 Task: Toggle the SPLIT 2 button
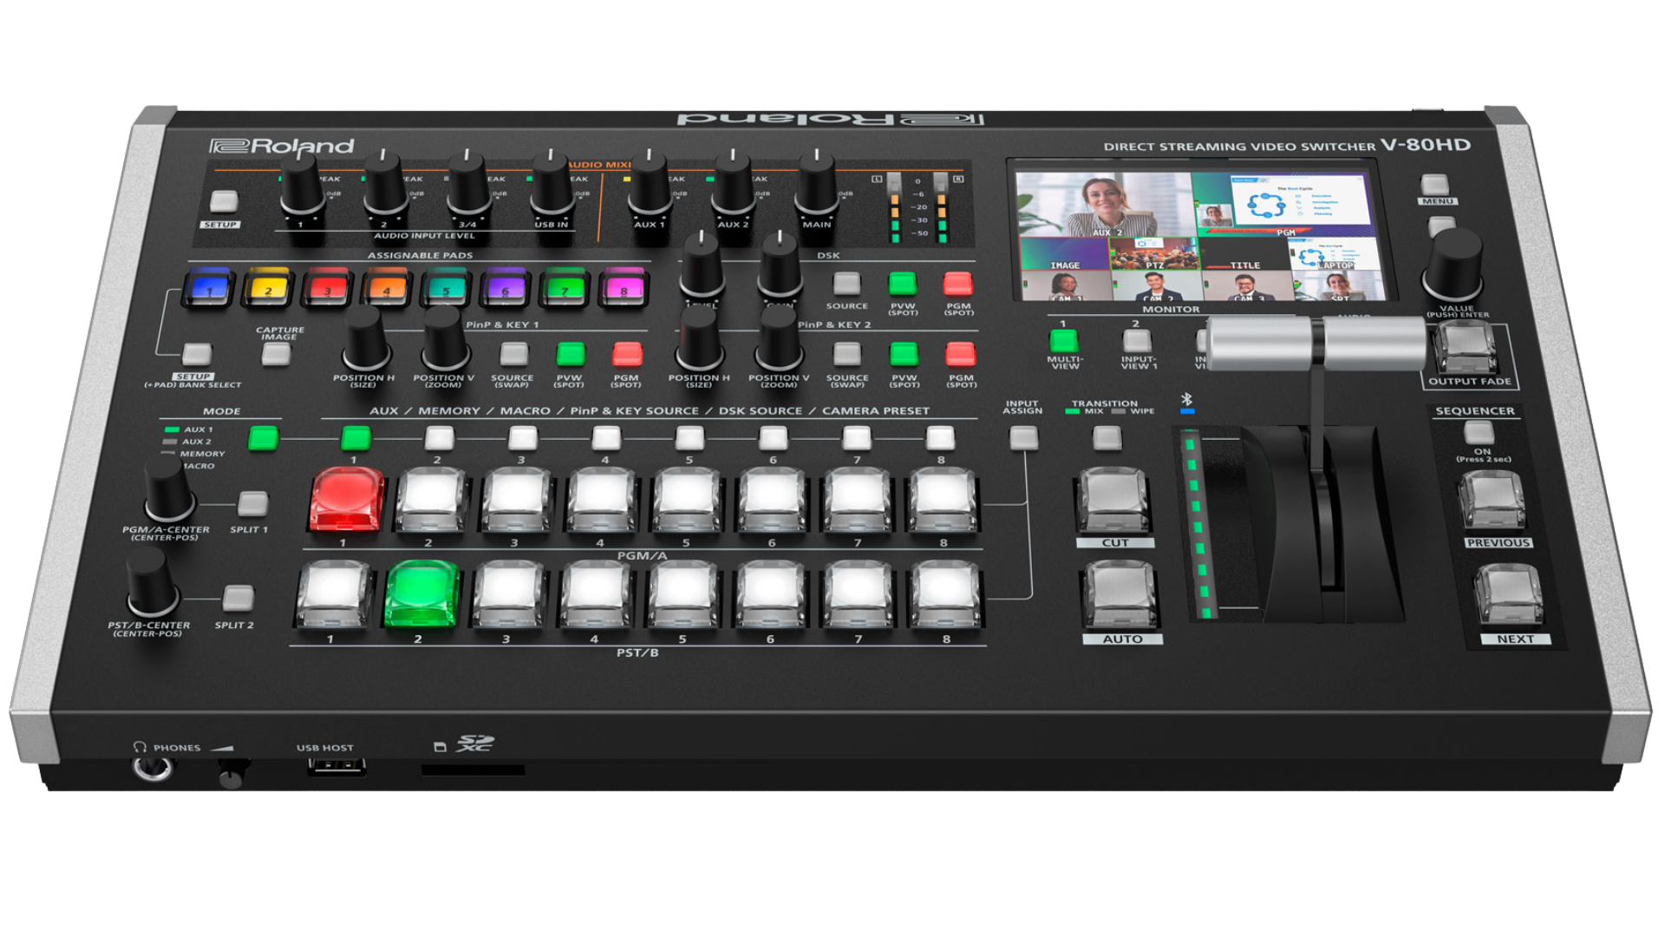coord(238,598)
